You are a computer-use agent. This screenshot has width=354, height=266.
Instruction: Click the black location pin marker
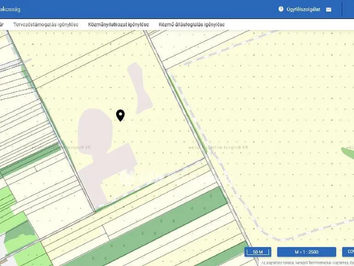pos(121,115)
